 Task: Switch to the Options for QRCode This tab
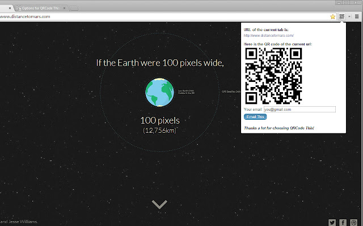coord(41,8)
